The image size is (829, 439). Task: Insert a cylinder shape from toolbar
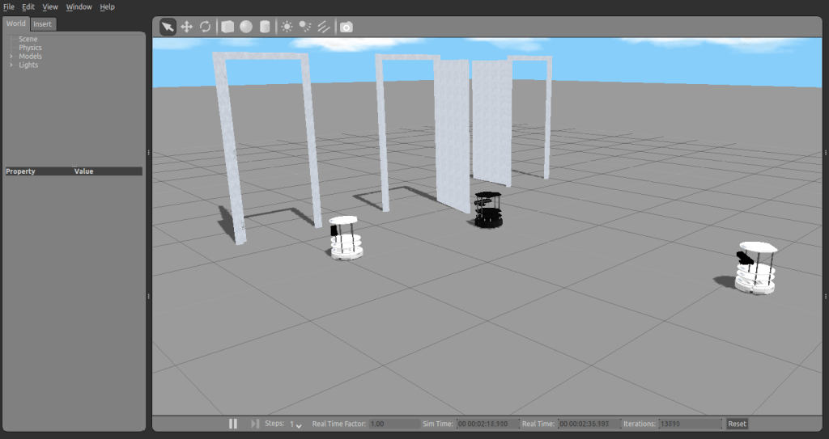pos(264,27)
